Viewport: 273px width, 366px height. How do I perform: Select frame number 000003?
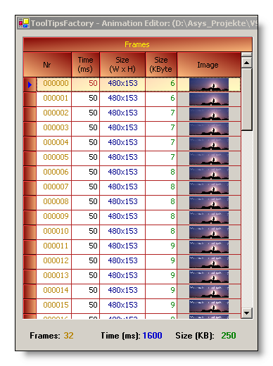point(56,127)
